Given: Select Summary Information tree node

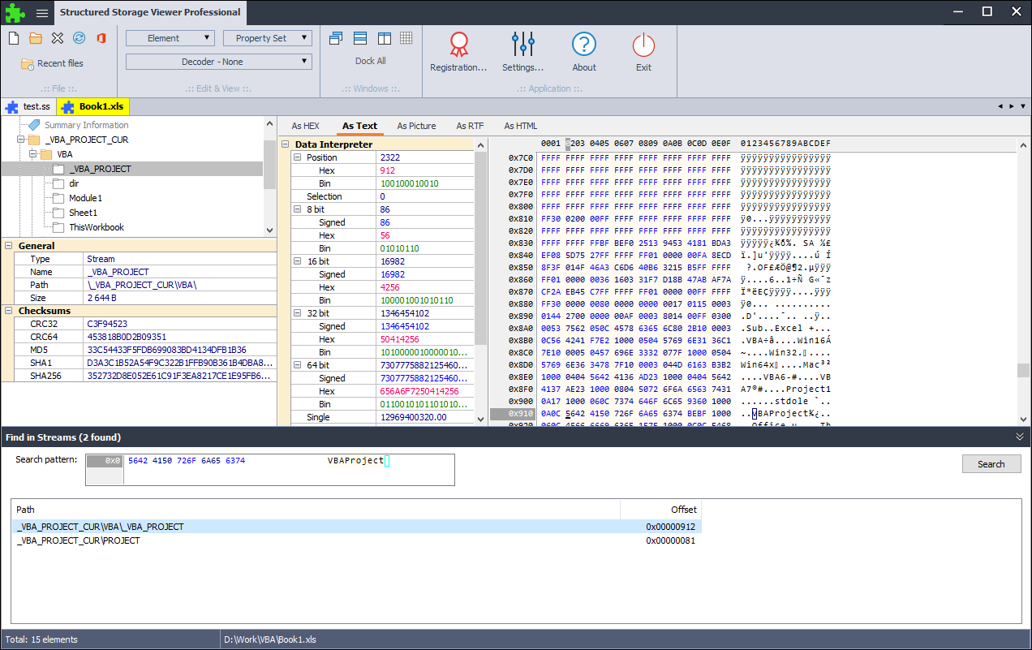Looking at the screenshot, I should coord(86,125).
